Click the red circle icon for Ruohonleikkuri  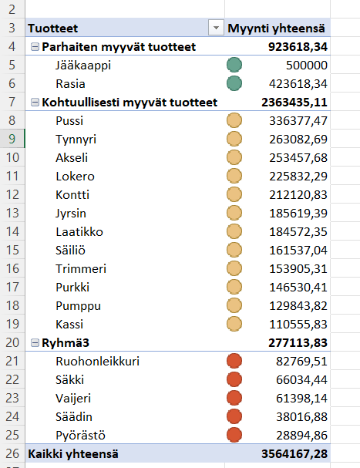pos(234,361)
